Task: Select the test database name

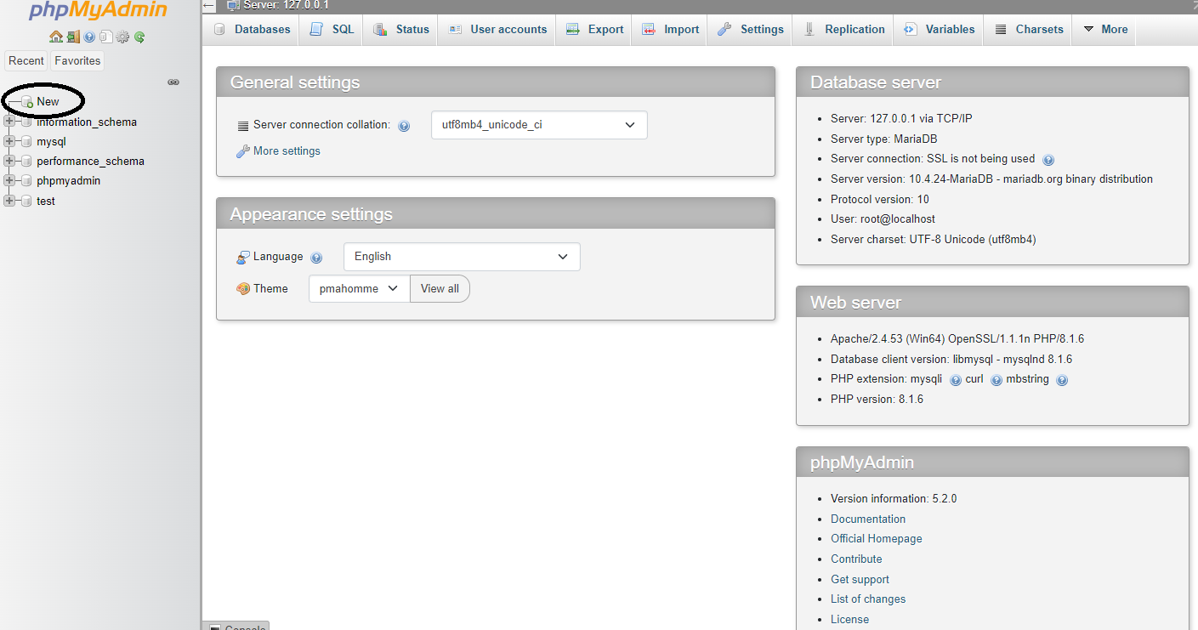Action: coord(46,201)
